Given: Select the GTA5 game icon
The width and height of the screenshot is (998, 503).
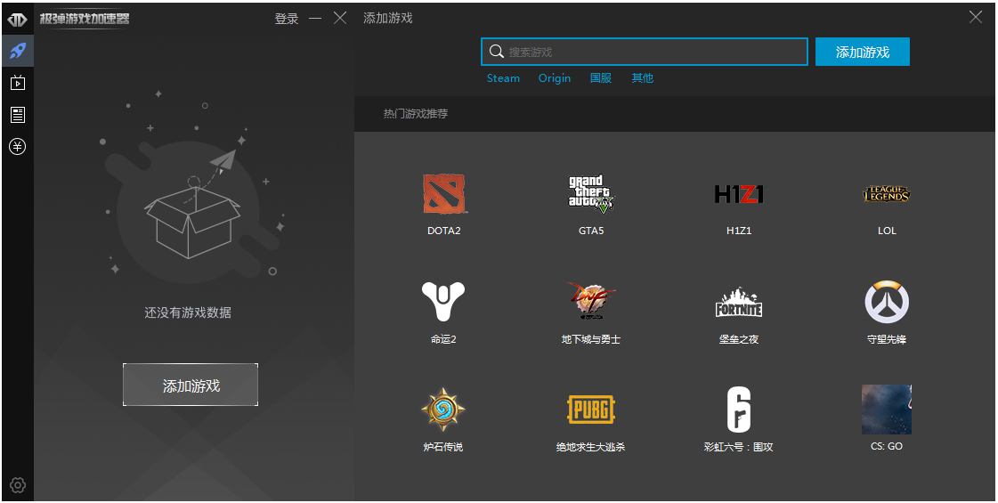Looking at the screenshot, I should (x=591, y=194).
